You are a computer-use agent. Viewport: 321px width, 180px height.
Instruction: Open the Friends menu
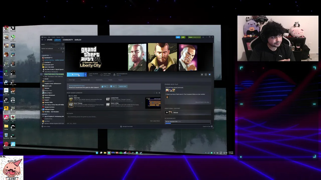(53, 37)
